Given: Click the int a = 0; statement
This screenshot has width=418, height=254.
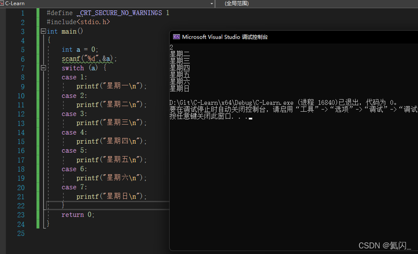Looking at the screenshot, I should coord(80,50).
